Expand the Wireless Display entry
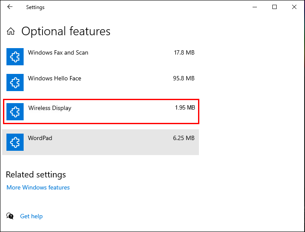Image resolution: width=305 pixels, height=232 pixels. (50, 108)
